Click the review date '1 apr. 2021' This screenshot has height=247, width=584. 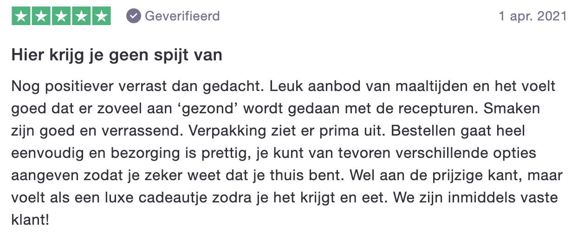click(x=532, y=16)
